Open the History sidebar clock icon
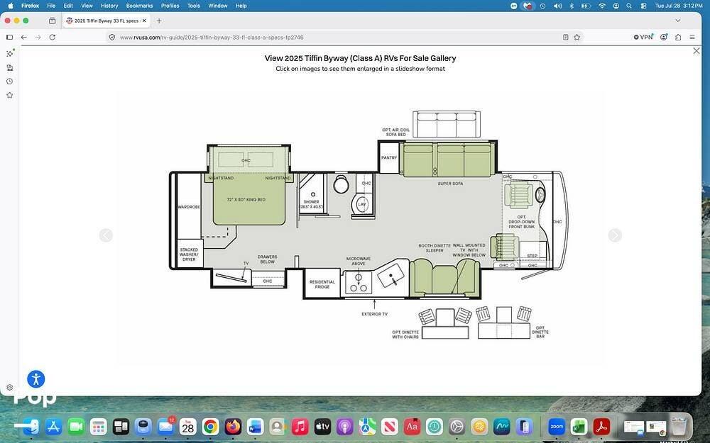The image size is (710, 443). [x=9, y=82]
